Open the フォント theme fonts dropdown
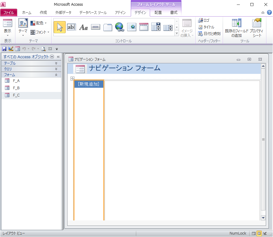 40,32
